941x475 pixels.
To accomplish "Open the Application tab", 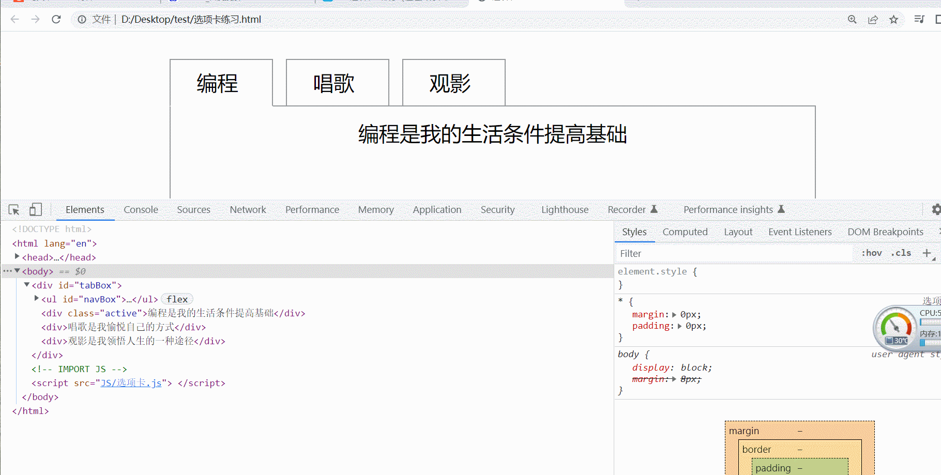I will tap(437, 210).
